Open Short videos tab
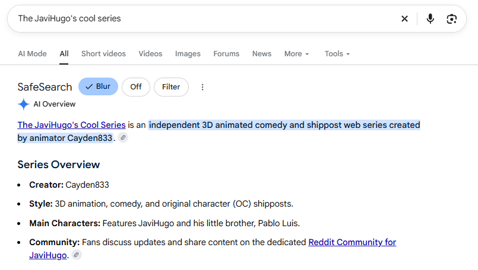This screenshot has width=478, height=270. (x=103, y=54)
